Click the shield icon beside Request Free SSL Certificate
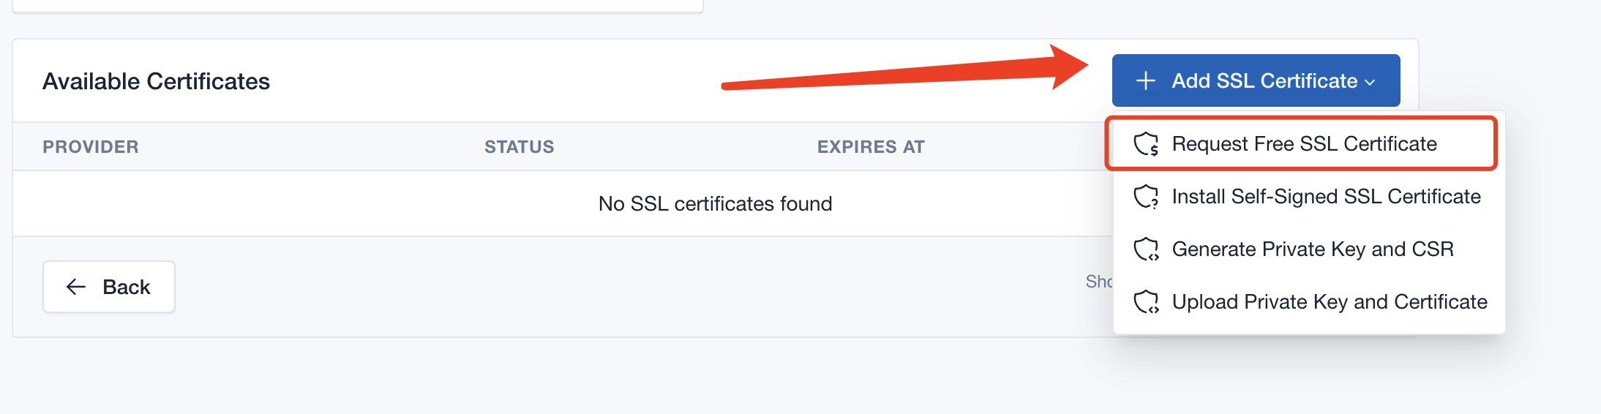 (1146, 144)
